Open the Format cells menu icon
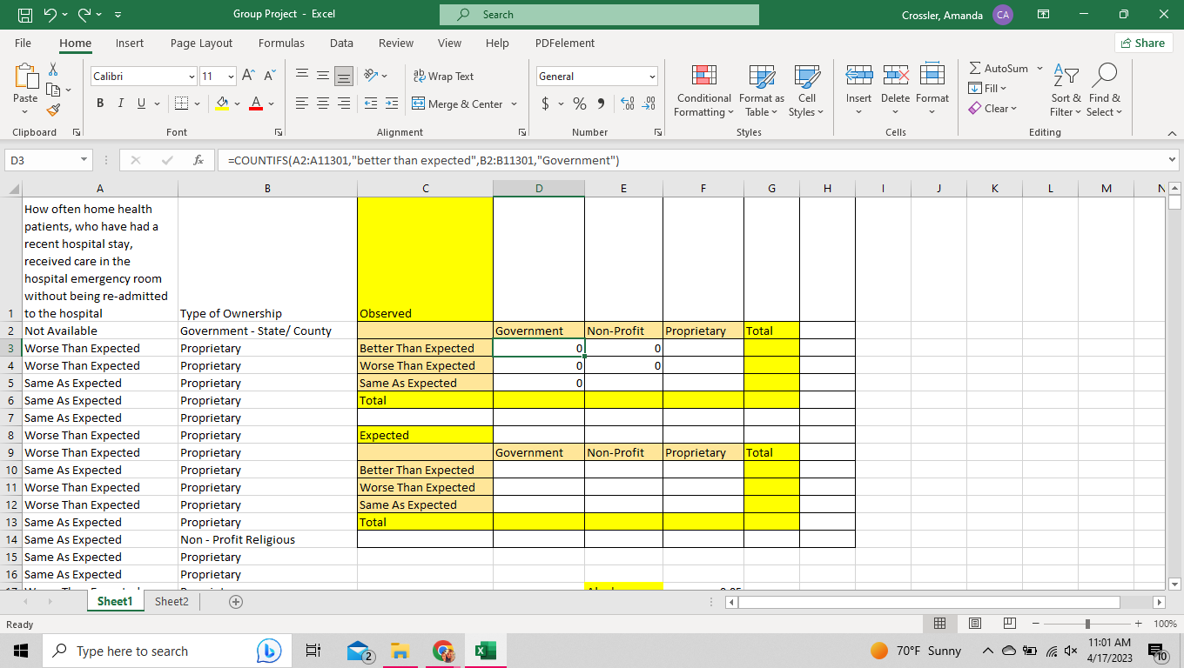The image size is (1184, 668). pyautogui.click(x=932, y=77)
